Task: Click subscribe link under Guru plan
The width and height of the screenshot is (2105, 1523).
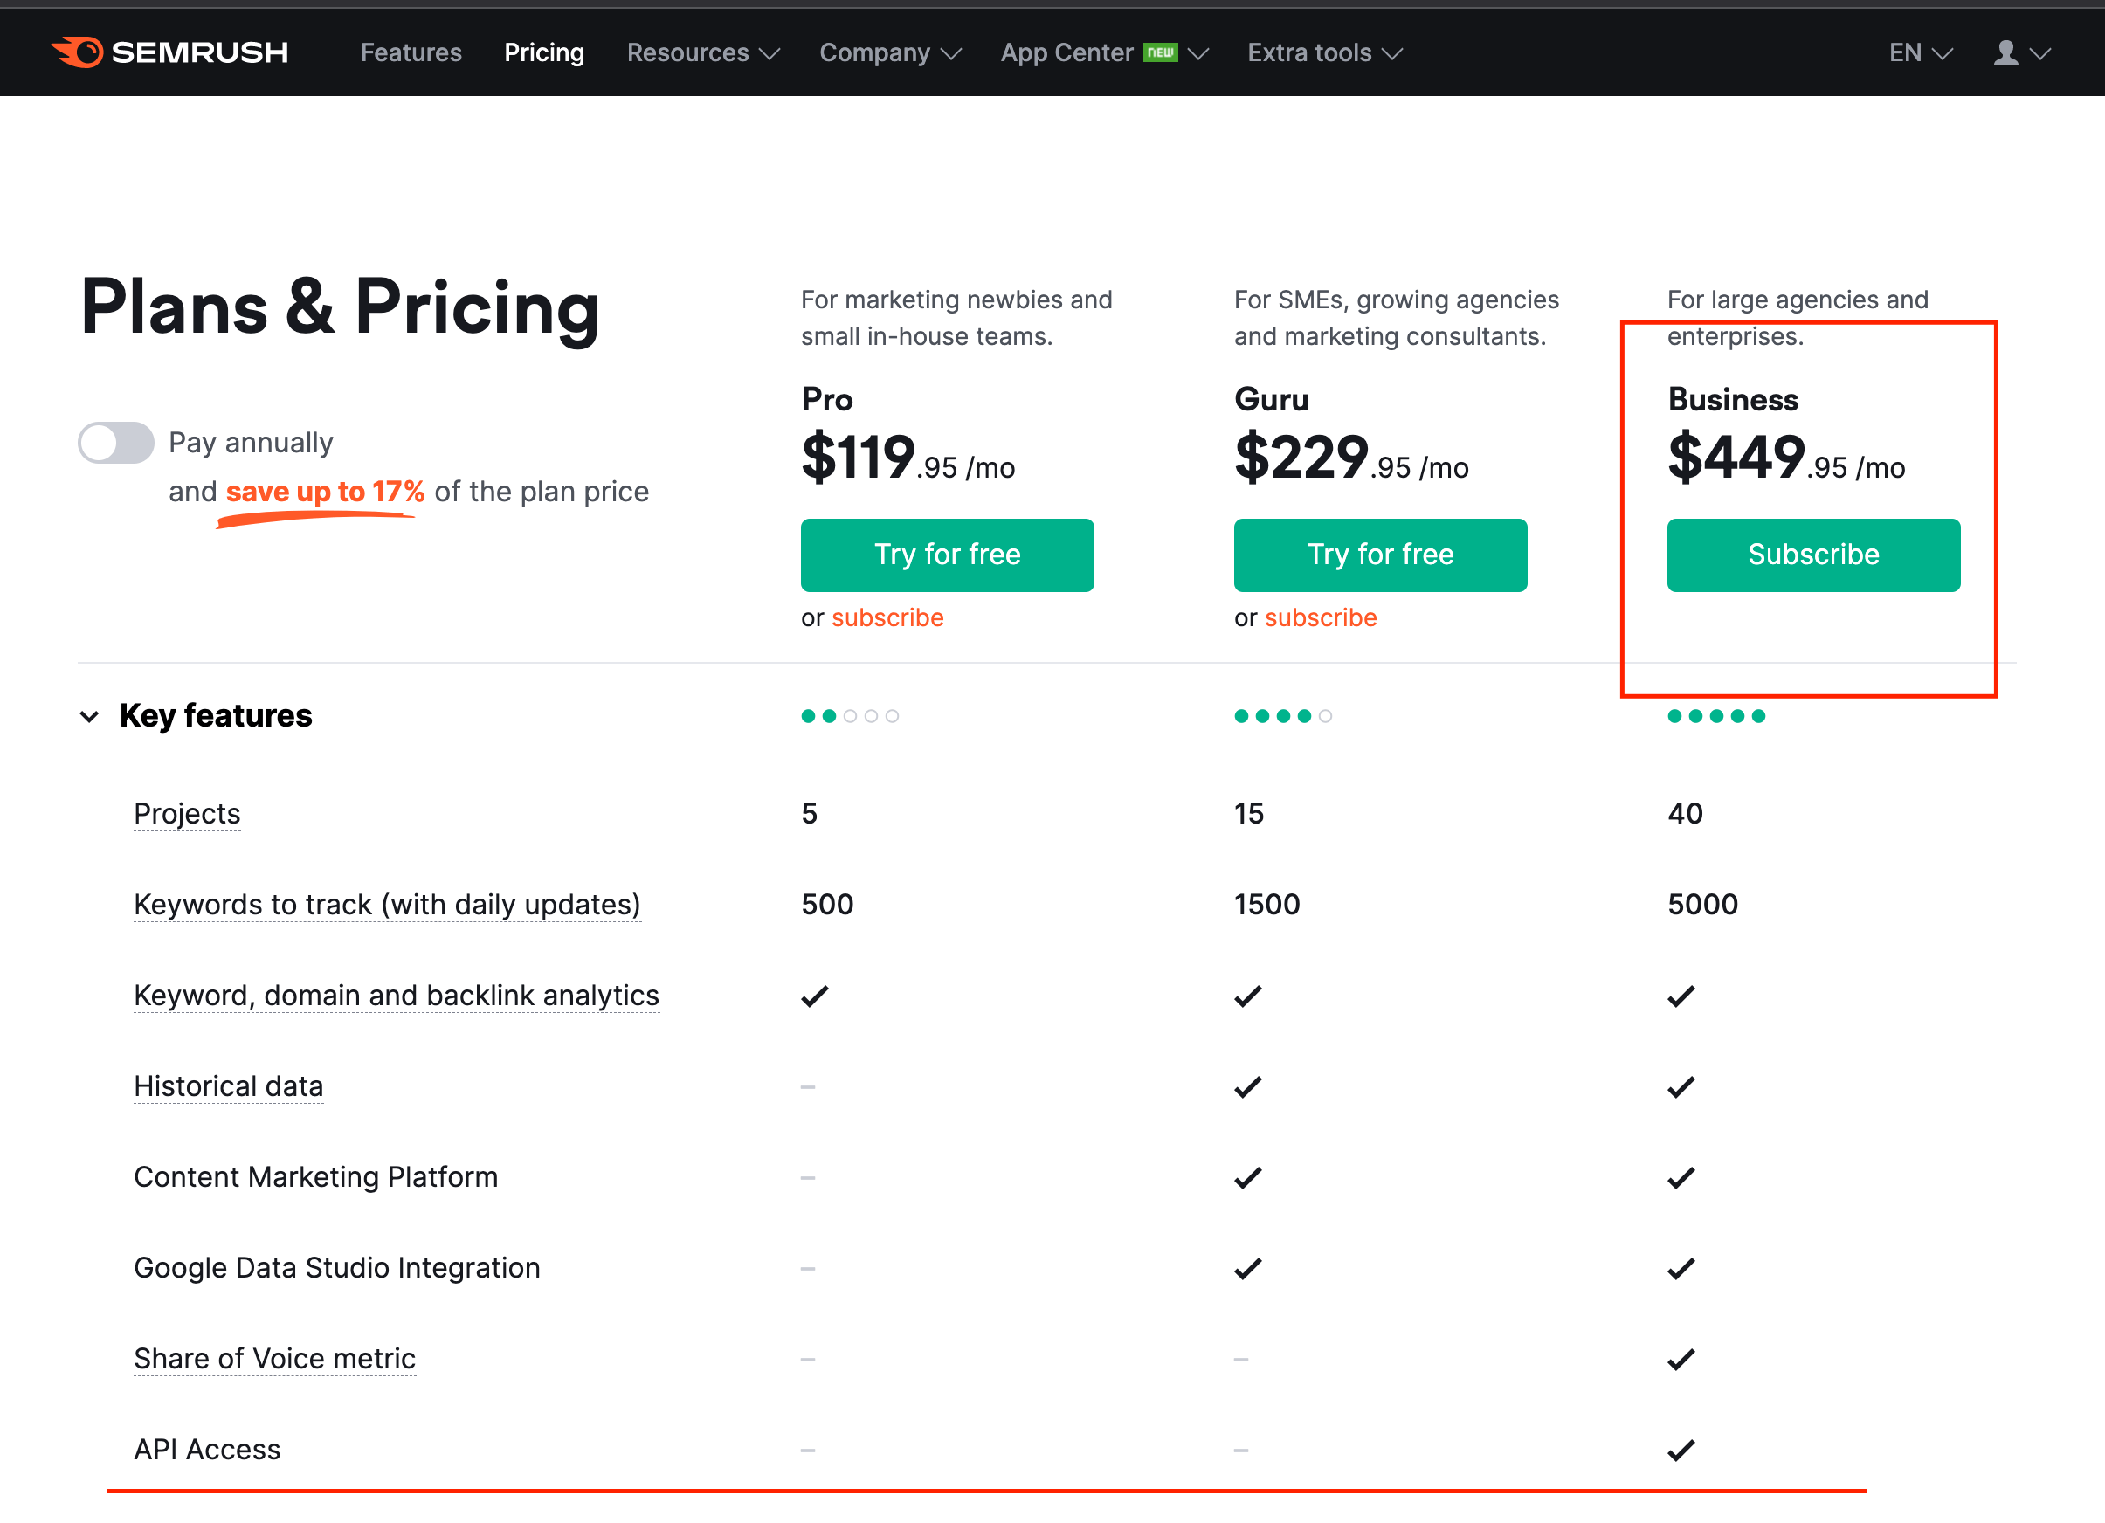Action: pyautogui.click(x=1320, y=617)
